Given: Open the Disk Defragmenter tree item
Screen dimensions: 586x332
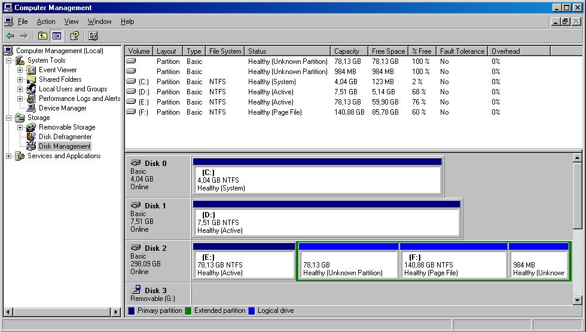Looking at the screenshot, I should click(x=65, y=137).
